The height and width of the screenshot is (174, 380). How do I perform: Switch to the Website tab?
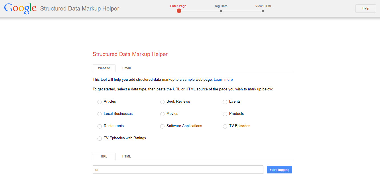click(104, 68)
